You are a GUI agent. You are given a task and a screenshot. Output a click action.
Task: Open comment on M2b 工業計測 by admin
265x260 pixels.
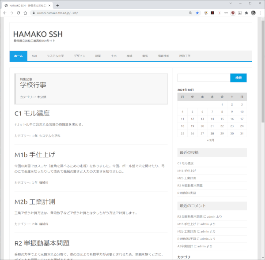[187, 231]
